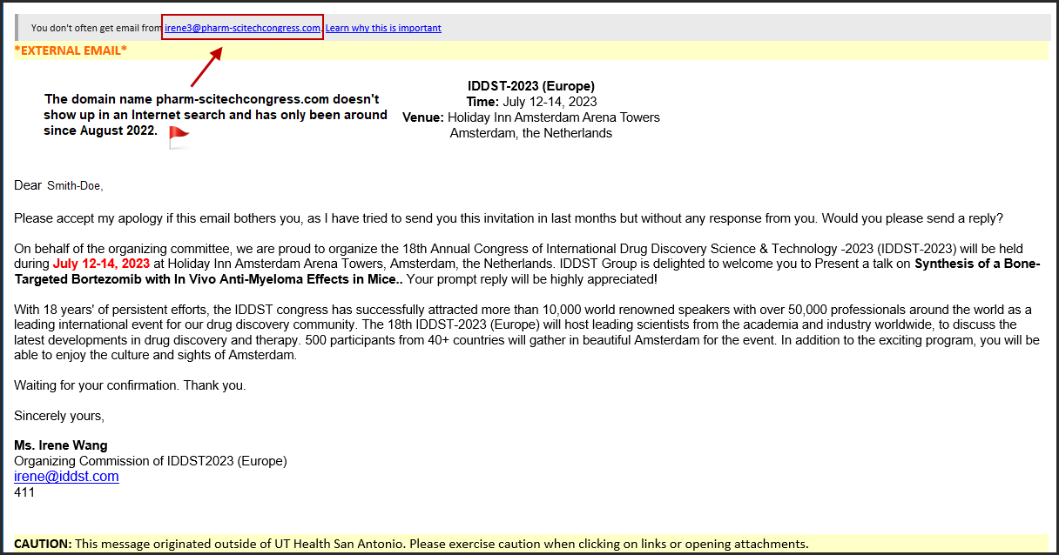This screenshot has height=555, width=1059.
Task: Click the bold 'Venue:' label in header
Action: 423,117
